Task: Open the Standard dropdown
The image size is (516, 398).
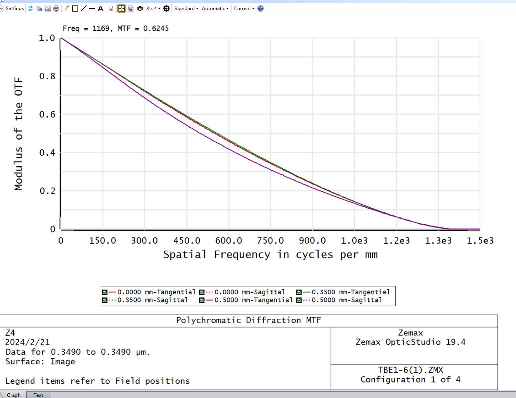Action: tap(186, 9)
